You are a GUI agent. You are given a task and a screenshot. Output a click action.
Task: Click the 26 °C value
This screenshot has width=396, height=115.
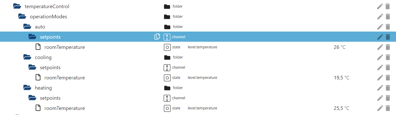(339, 47)
